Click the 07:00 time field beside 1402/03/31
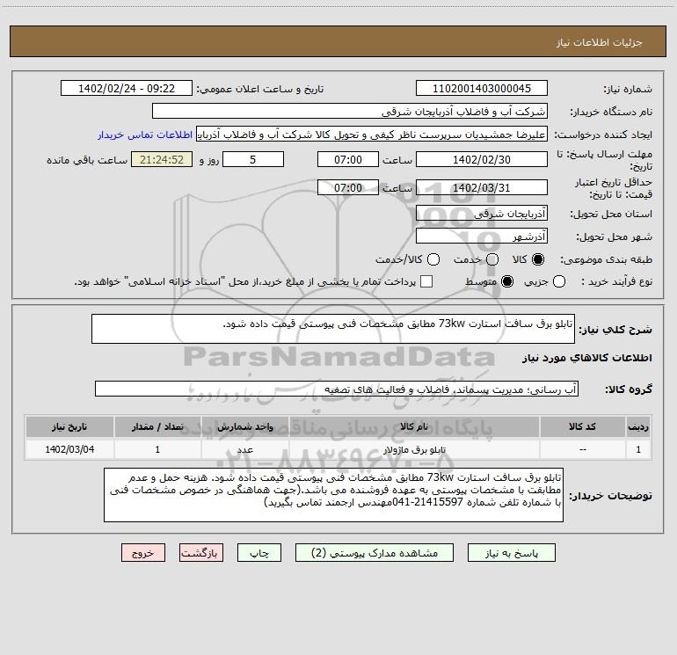The width and height of the screenshot is (677, 655). (x=348, y=188)
